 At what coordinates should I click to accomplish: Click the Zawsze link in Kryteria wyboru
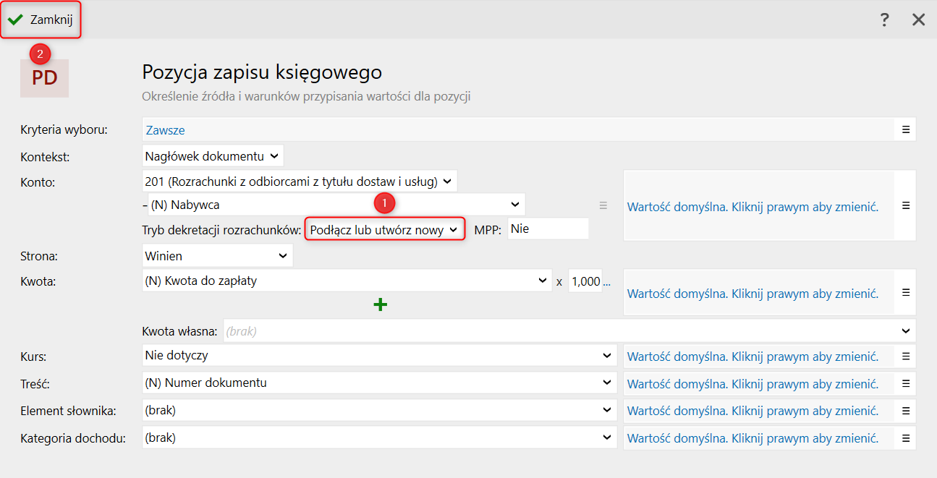[165, 130]
